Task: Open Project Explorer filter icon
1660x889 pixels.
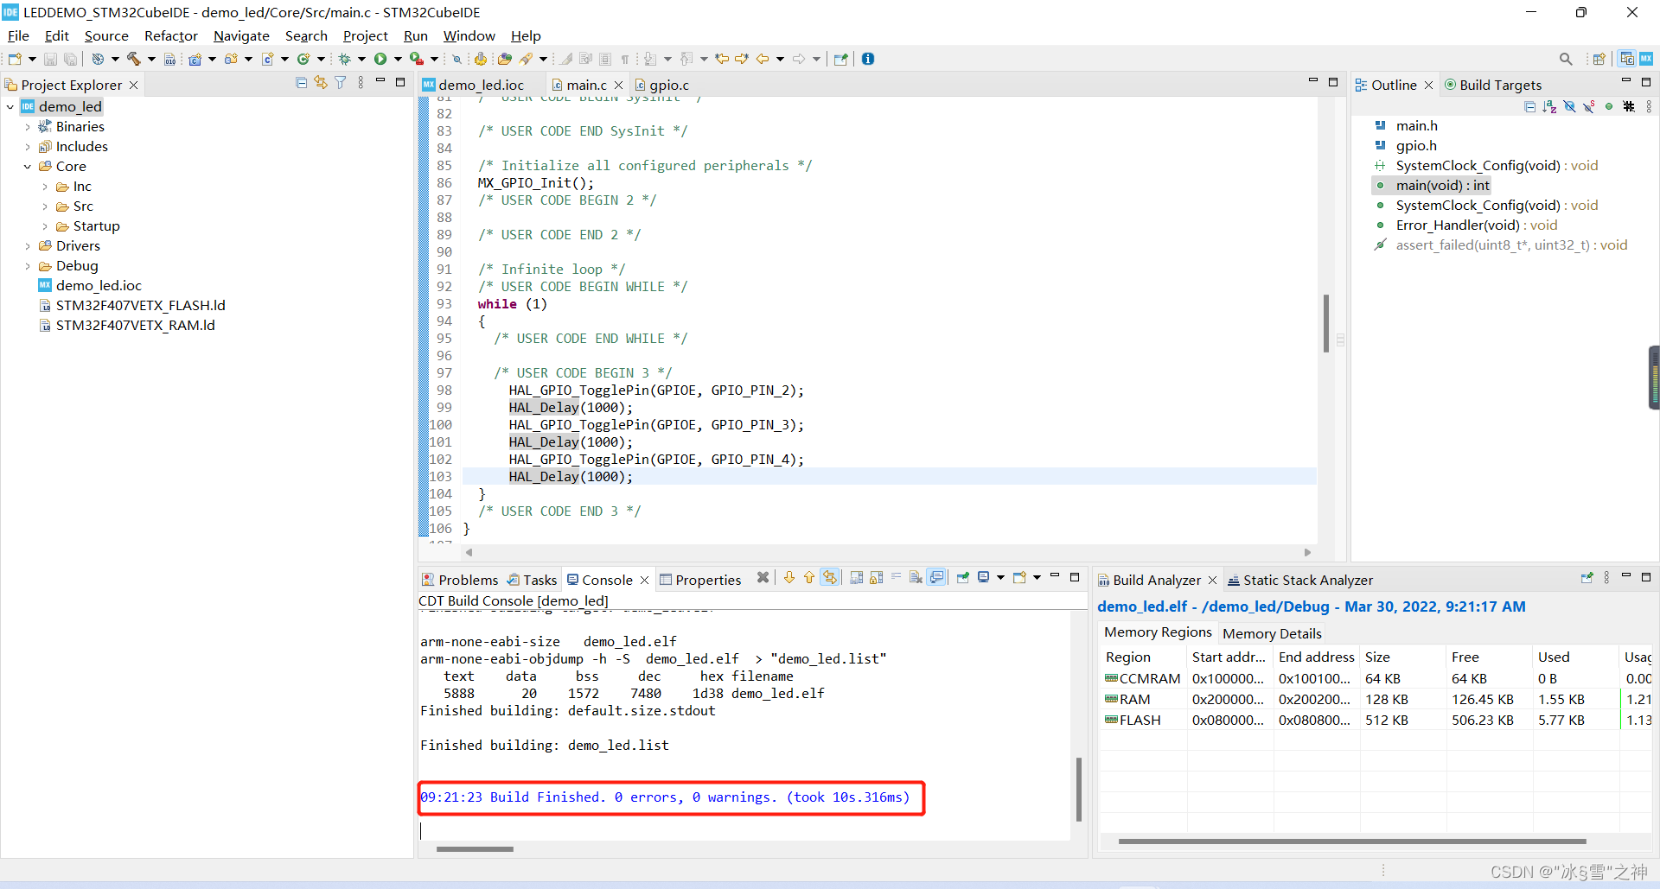Action: point(341,83)
